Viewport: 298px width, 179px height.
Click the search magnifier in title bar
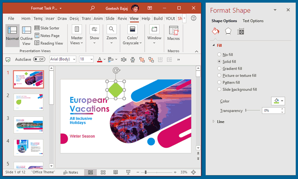tap(92, 8)
